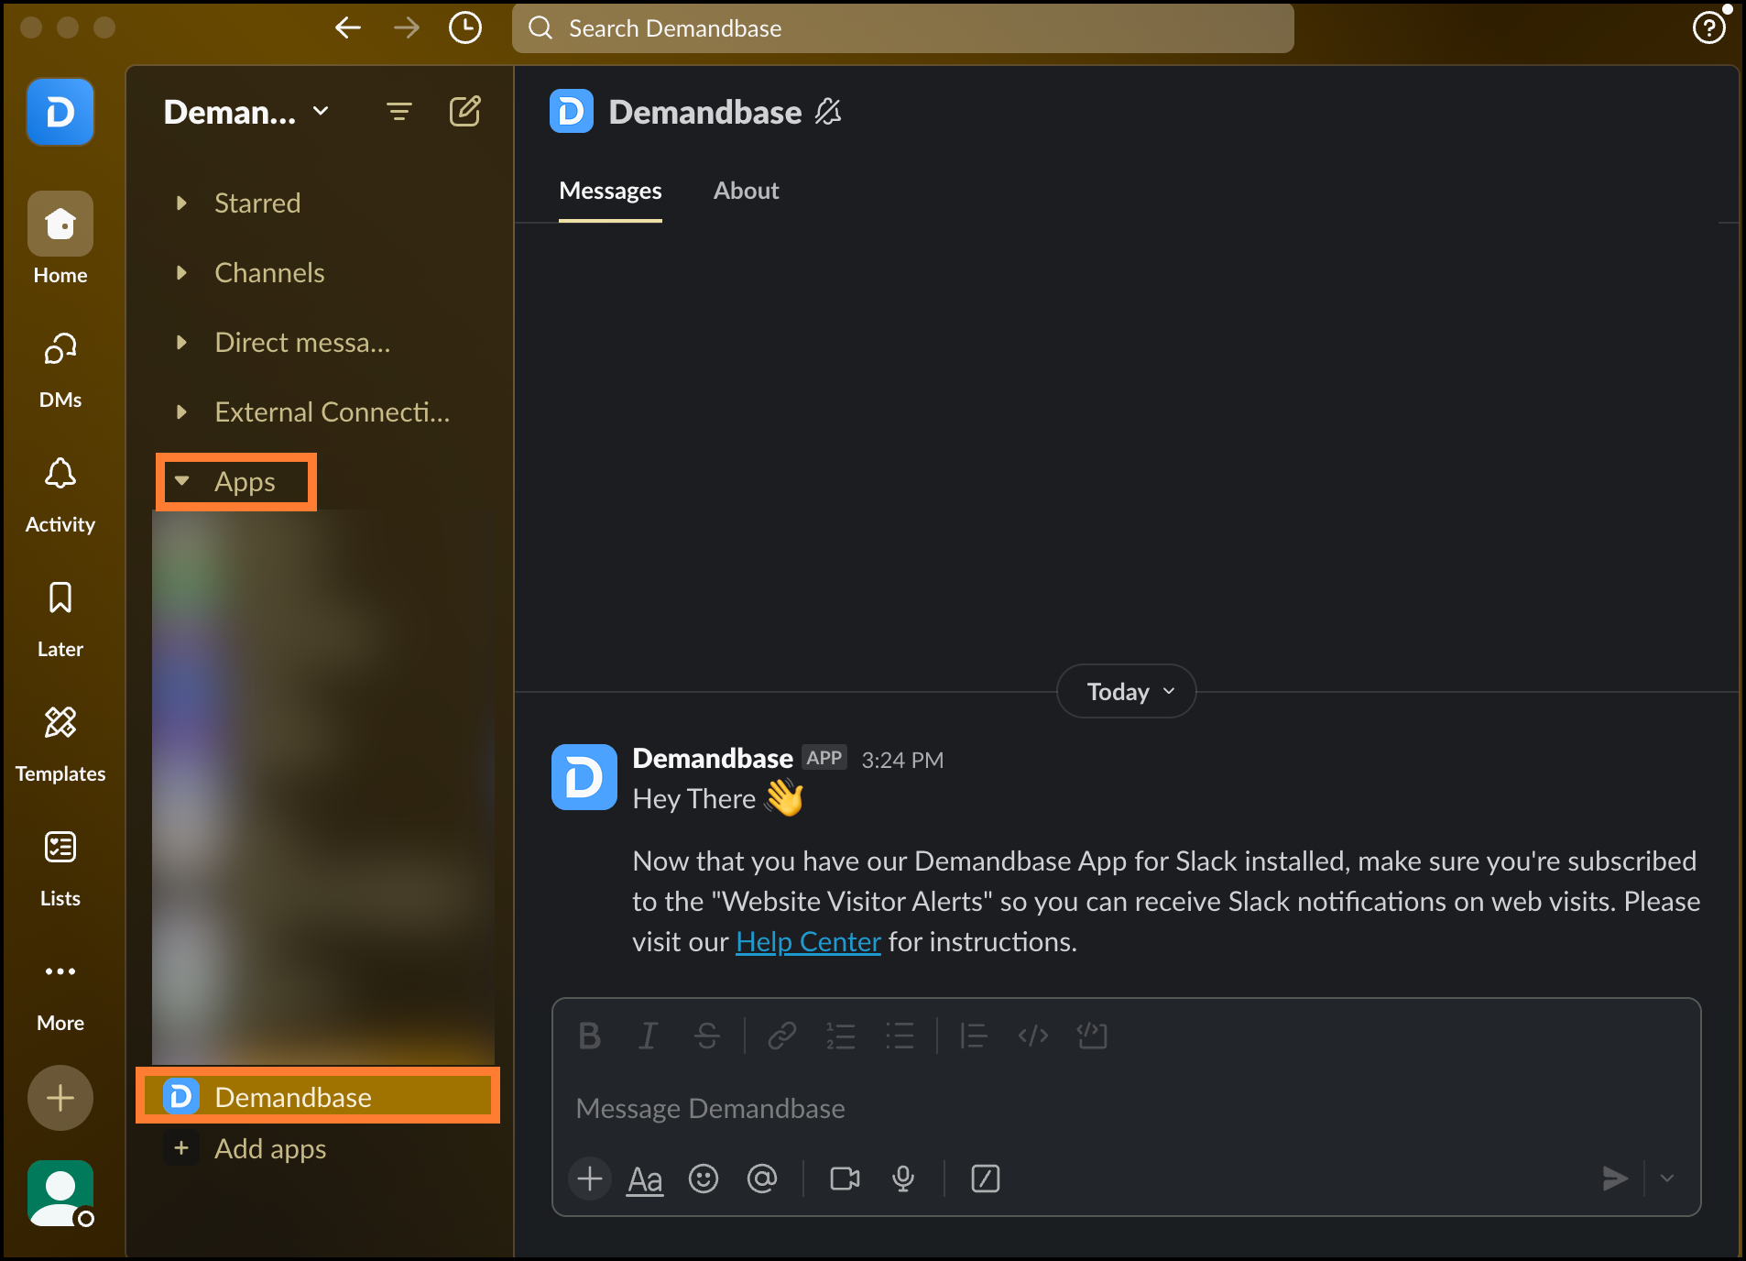
Task: Open the Deman... workspace menu
Action: (246, 112)
